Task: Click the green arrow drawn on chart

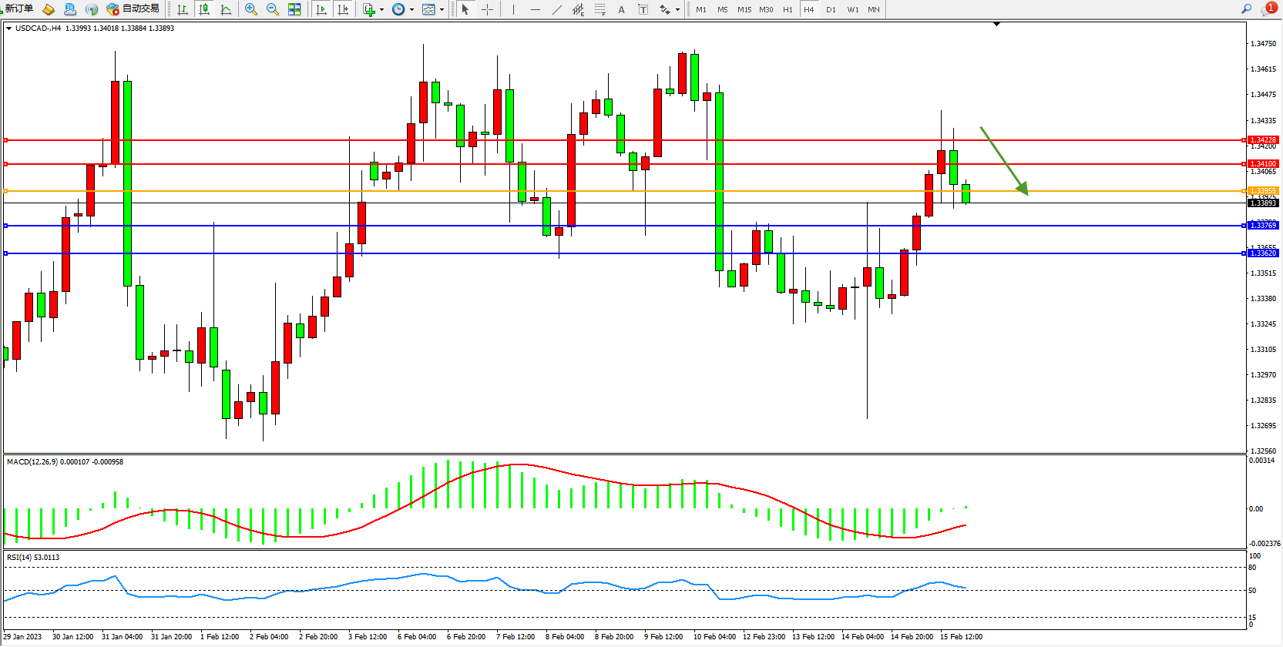Action: (1005, 162)
